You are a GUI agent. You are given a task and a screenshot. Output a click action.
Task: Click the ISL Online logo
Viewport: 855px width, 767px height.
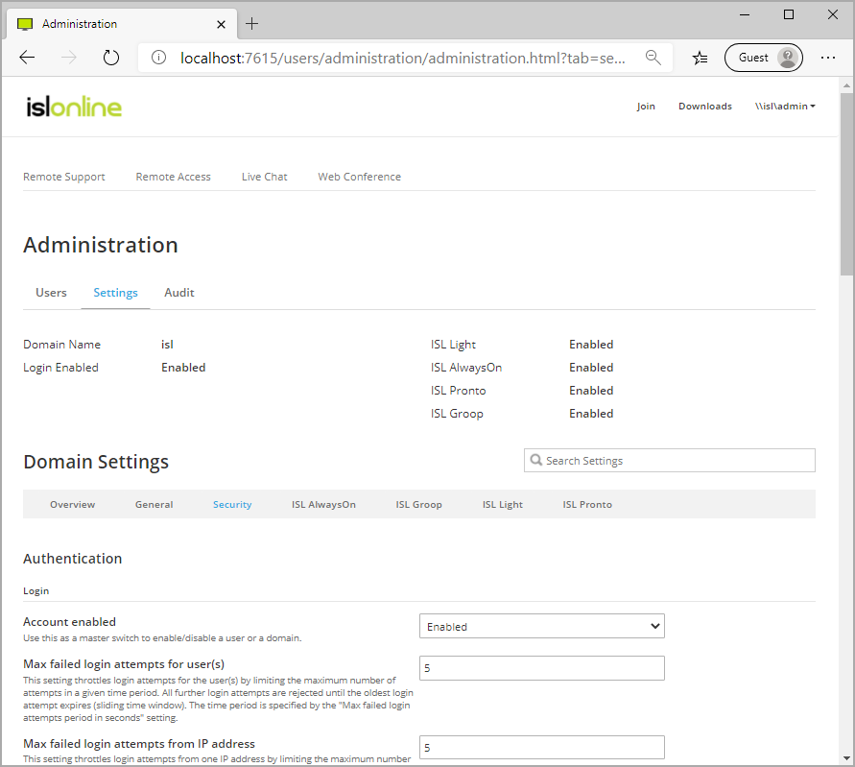pos(74,107)
